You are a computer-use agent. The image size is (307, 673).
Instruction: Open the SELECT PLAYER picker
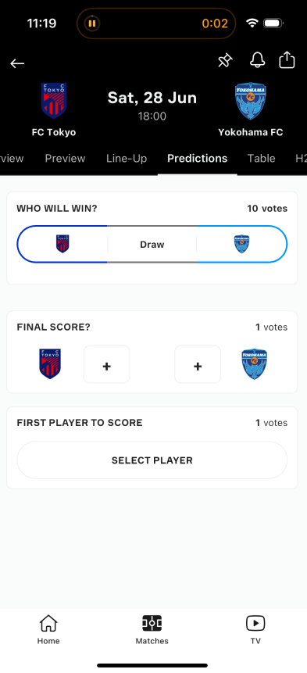coord(152,460)
